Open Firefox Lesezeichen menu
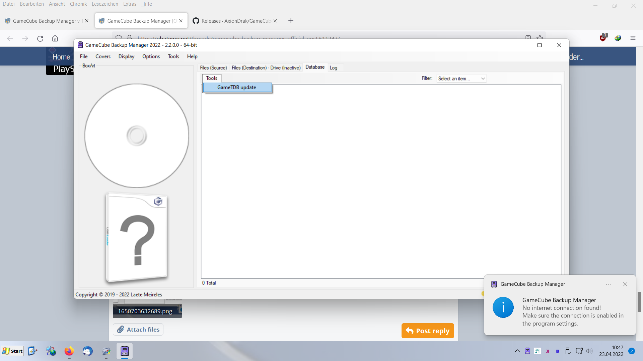Image resolution: width=643 pixels, height=361 pixels. tap(105, 4)
